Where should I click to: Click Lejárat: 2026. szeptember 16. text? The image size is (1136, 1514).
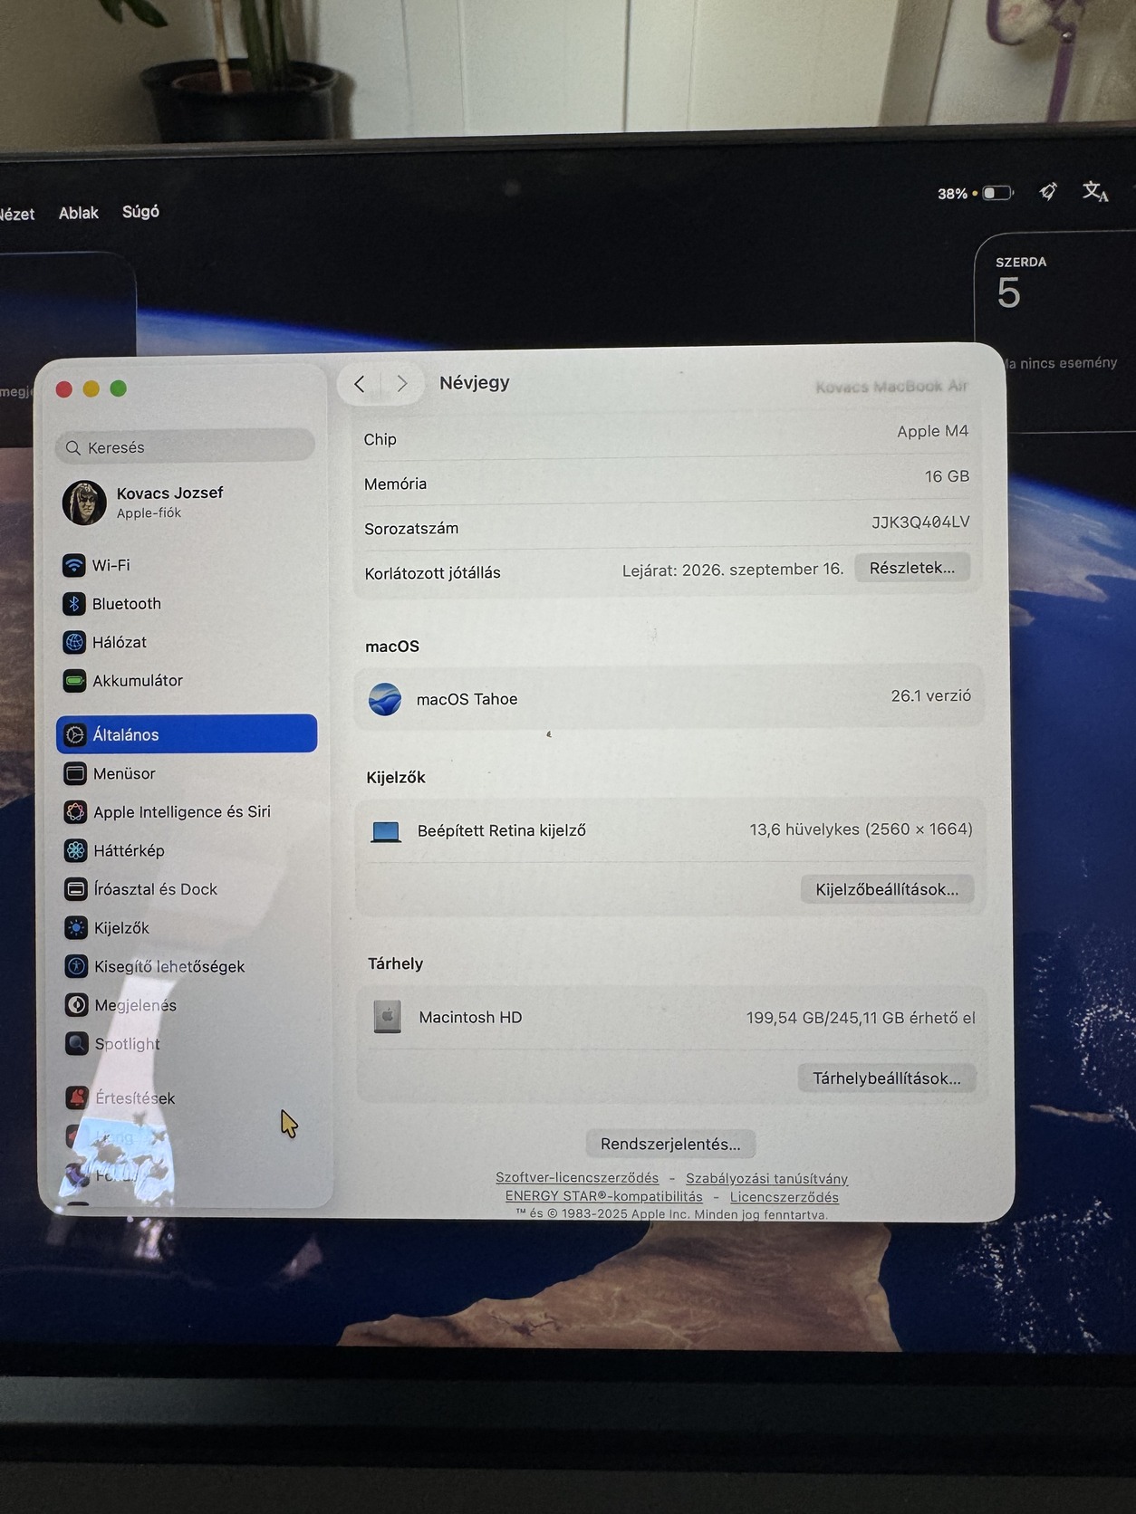tap(733, 570)
